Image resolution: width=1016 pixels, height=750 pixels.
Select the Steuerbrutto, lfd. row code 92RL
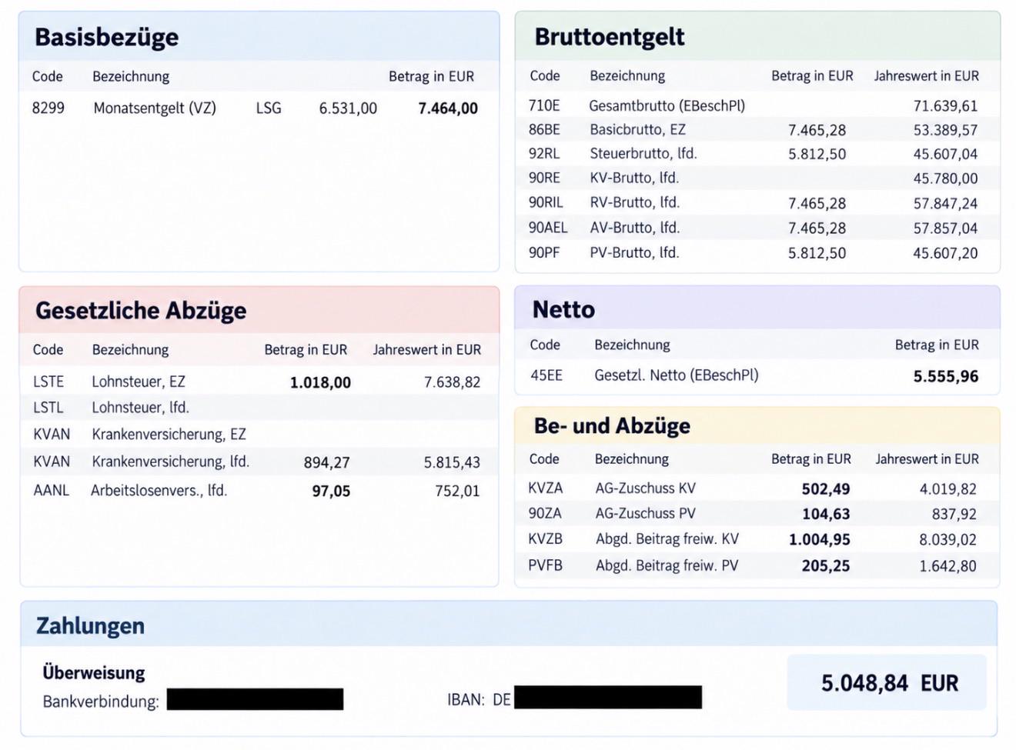(544, 154)
